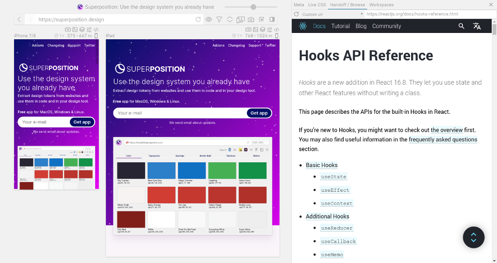This screenshot has width=497, height=263.
Task: Open Changelog link in the iPad pane
Action: click(236, 45)
